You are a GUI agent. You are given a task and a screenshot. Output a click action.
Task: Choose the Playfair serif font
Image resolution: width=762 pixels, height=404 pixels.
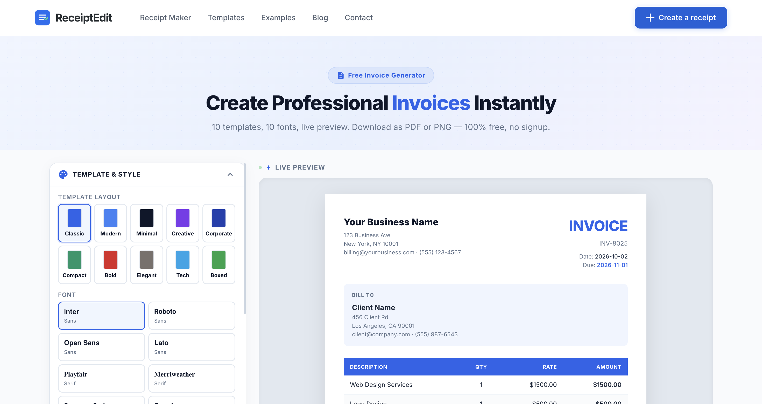click(101, 378)
